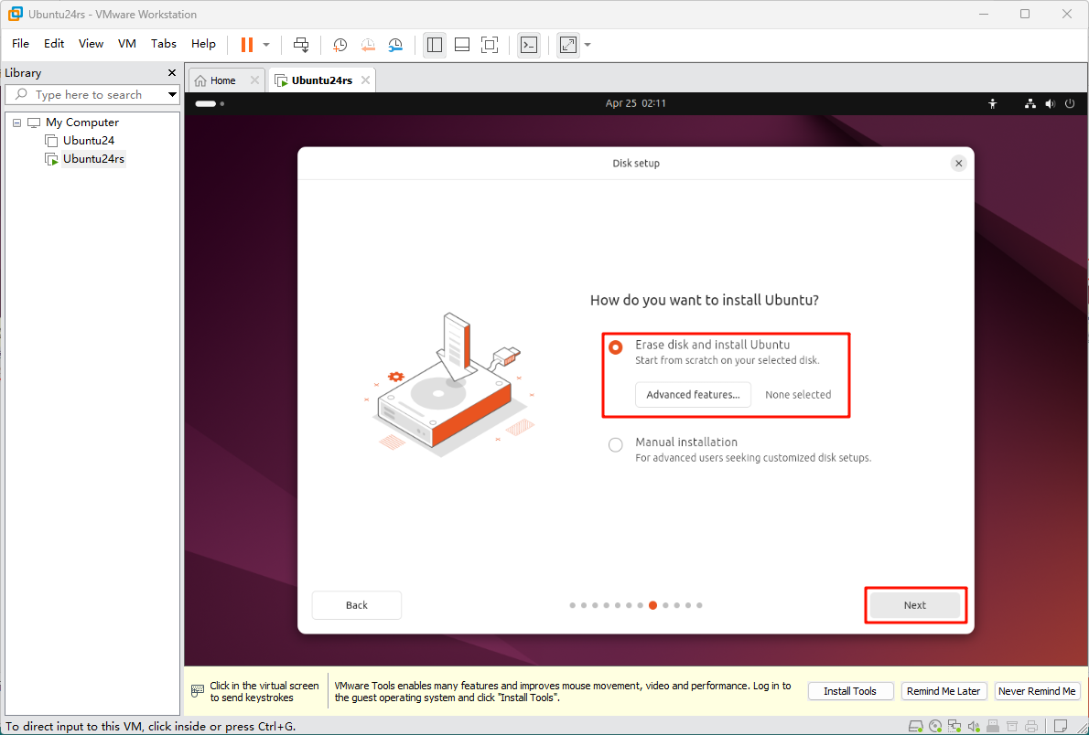
Task: Click Remind Me Later button
Action: (943, 691)
